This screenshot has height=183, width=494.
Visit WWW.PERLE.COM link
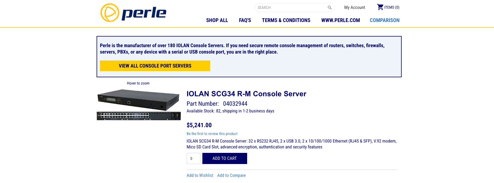click(x=340, y=20)
